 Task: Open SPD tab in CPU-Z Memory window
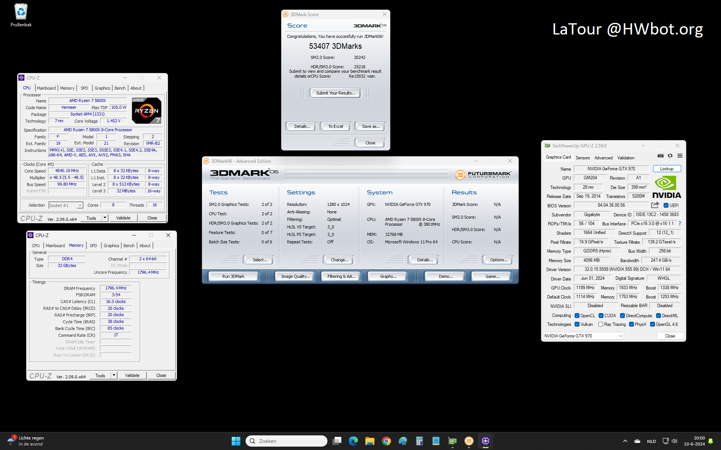[94, 246]
